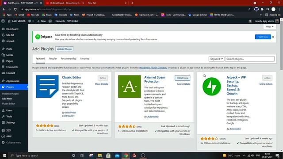Click the SEO icon in sidebar
The image size is (283, 159).
3,130
